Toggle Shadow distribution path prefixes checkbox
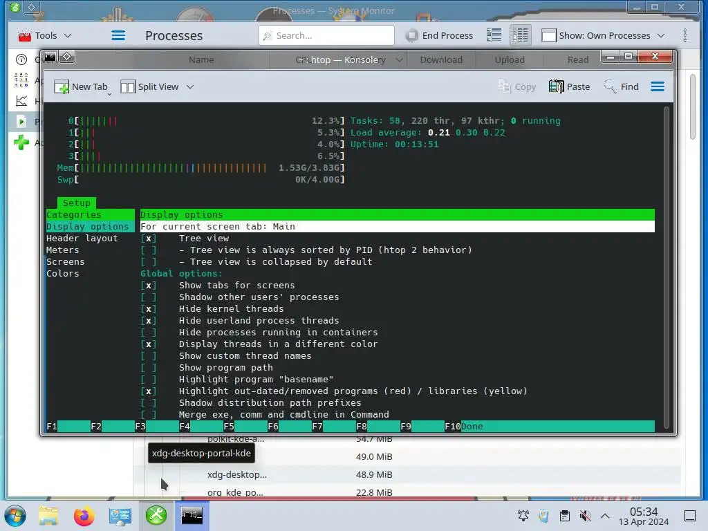This screenshot has width=708, height=531. (x=148, y=403)
